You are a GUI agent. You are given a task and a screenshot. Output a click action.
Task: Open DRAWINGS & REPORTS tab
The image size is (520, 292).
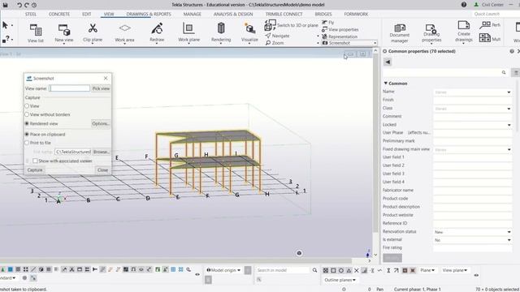[x=149, y=14]
